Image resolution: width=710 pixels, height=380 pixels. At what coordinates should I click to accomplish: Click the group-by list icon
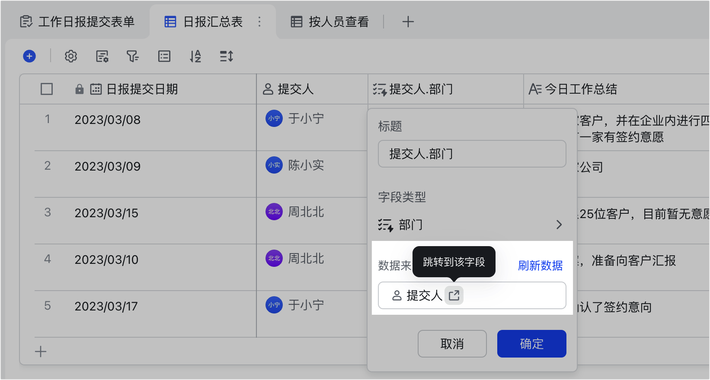click(164, 56)
